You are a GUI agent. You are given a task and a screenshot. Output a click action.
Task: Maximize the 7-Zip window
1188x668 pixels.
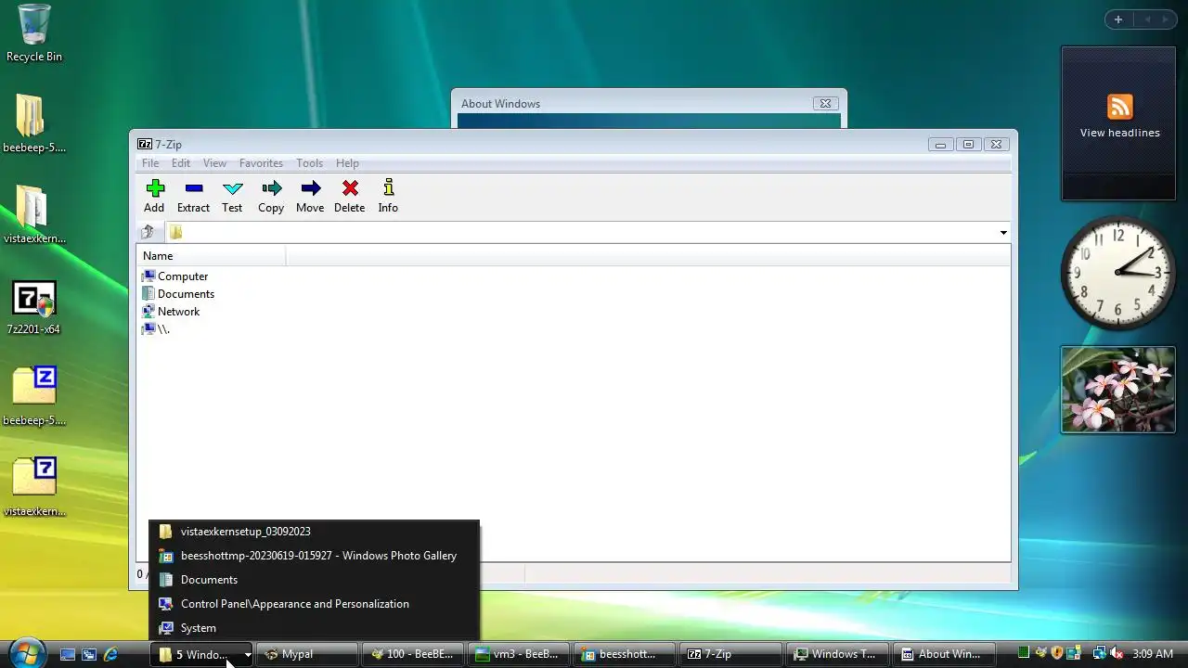[968, 144]
